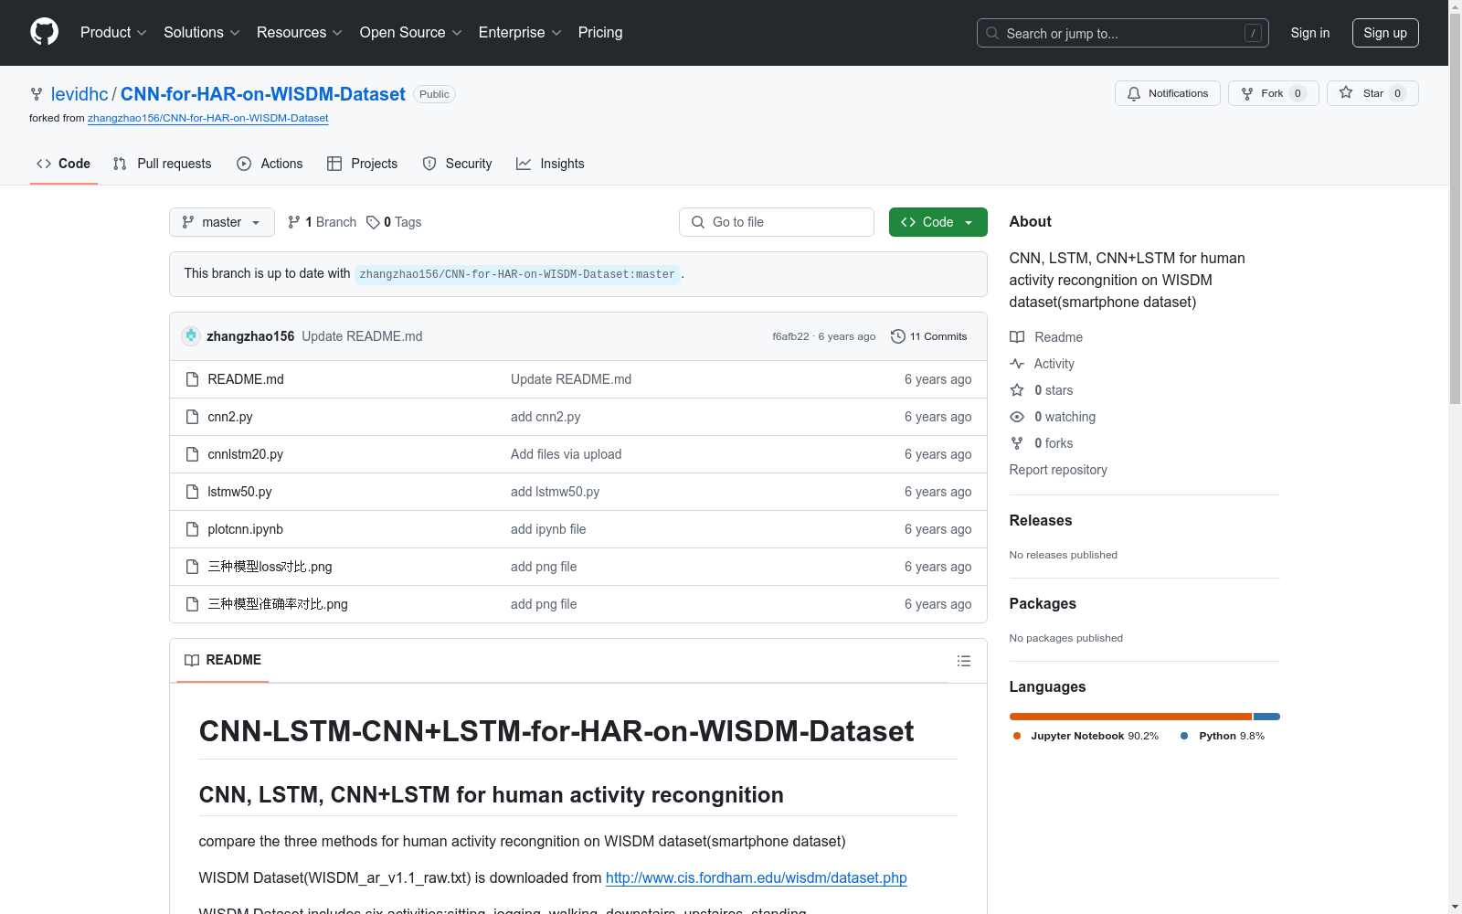Click the Go to file search field
The width and height of the screenshot is (1462, 914).
tap(777, 222)
